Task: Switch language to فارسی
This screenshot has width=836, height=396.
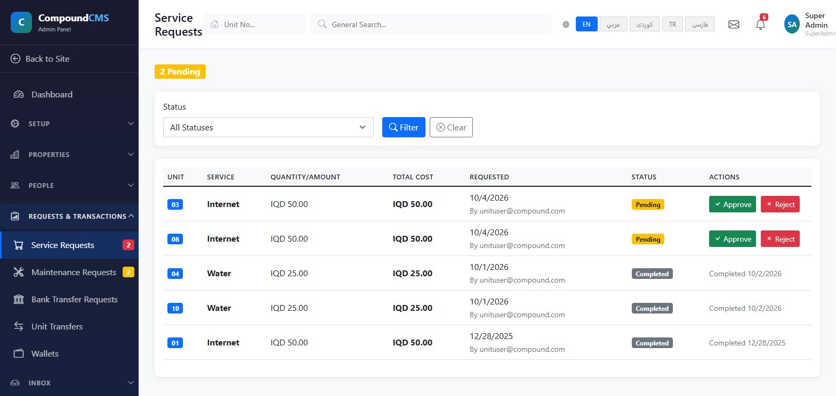Action: point(700,24)
